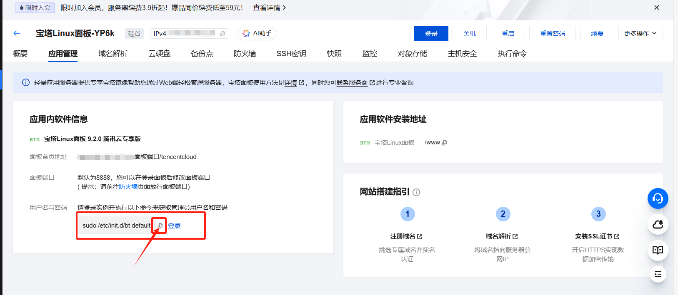Switch to the 防火墙 tab
The height and width of the screenshot is (295, 678).
click(x=245, y=54)
